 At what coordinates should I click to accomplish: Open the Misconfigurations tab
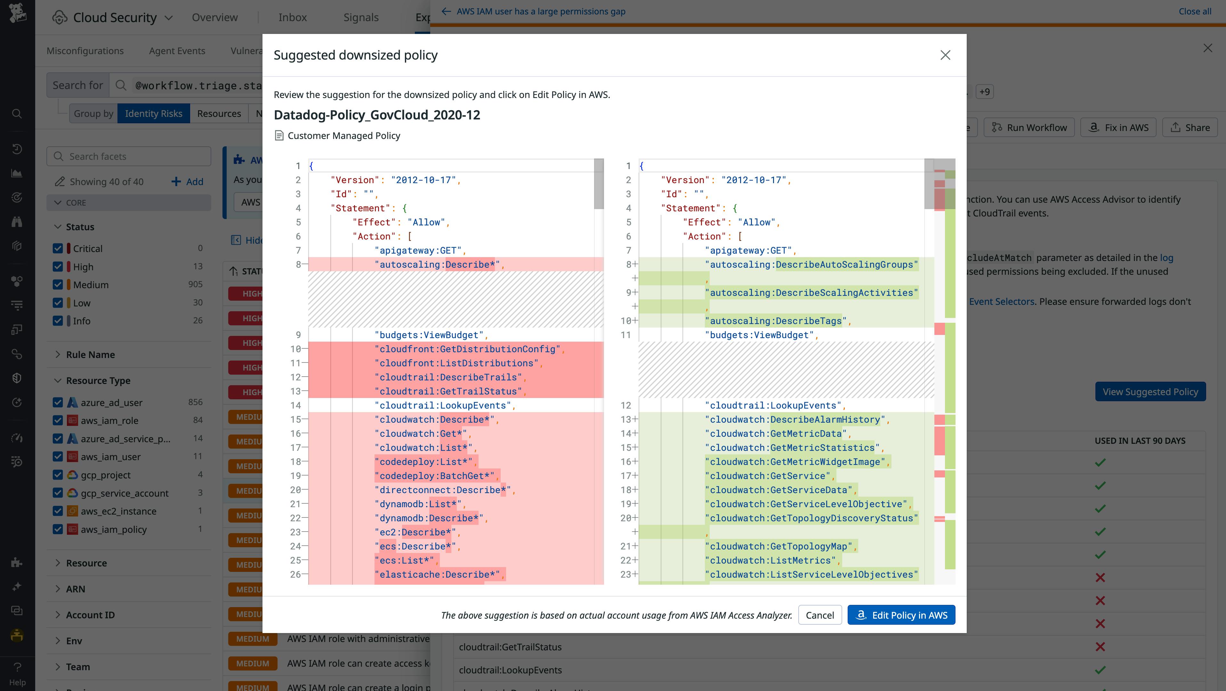point(85,51)
